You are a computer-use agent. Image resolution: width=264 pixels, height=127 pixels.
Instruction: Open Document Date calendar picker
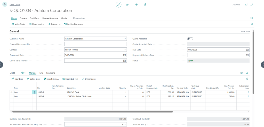pyautogui.click(x=124, y=55)
